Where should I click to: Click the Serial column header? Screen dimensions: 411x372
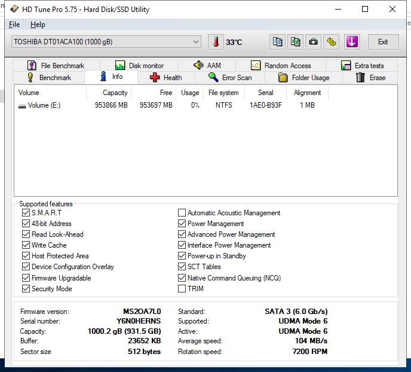coord(265,93)
